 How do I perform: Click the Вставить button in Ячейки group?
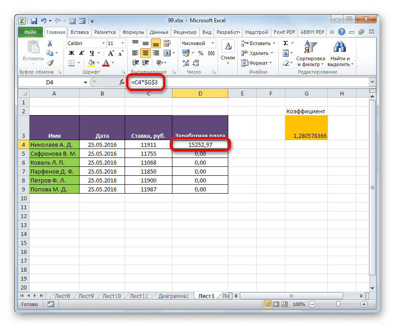257,43
